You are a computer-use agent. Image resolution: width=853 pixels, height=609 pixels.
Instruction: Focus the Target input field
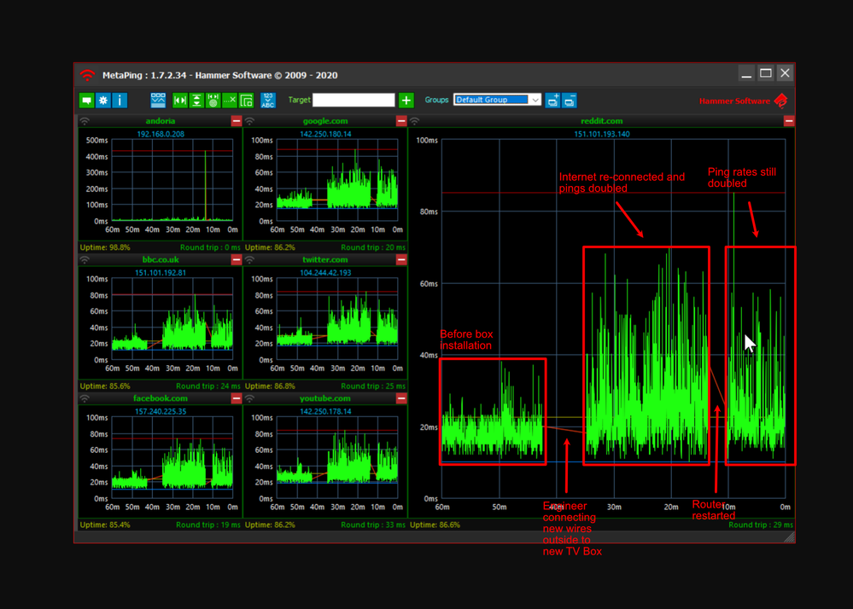[353, 100]
